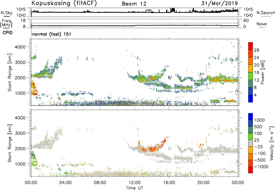The image size is (275, 190).
Task: Click the '-1000' label on the Velocity scale
Action: (x=261, y=167)
